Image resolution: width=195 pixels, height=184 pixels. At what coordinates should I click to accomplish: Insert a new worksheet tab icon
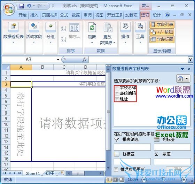coord(63,173)
